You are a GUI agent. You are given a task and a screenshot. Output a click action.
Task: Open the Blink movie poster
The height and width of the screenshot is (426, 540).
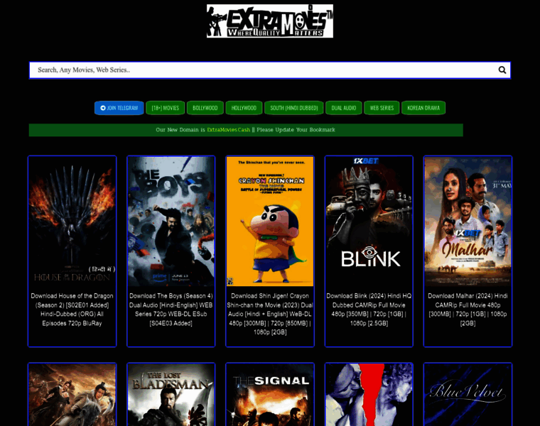point(369,222)
